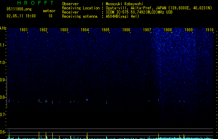Click the 1901 time label

[24, 30]
